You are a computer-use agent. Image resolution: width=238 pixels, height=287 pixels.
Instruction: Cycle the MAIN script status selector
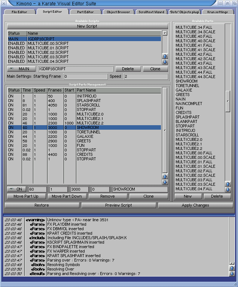coord(22,69)
